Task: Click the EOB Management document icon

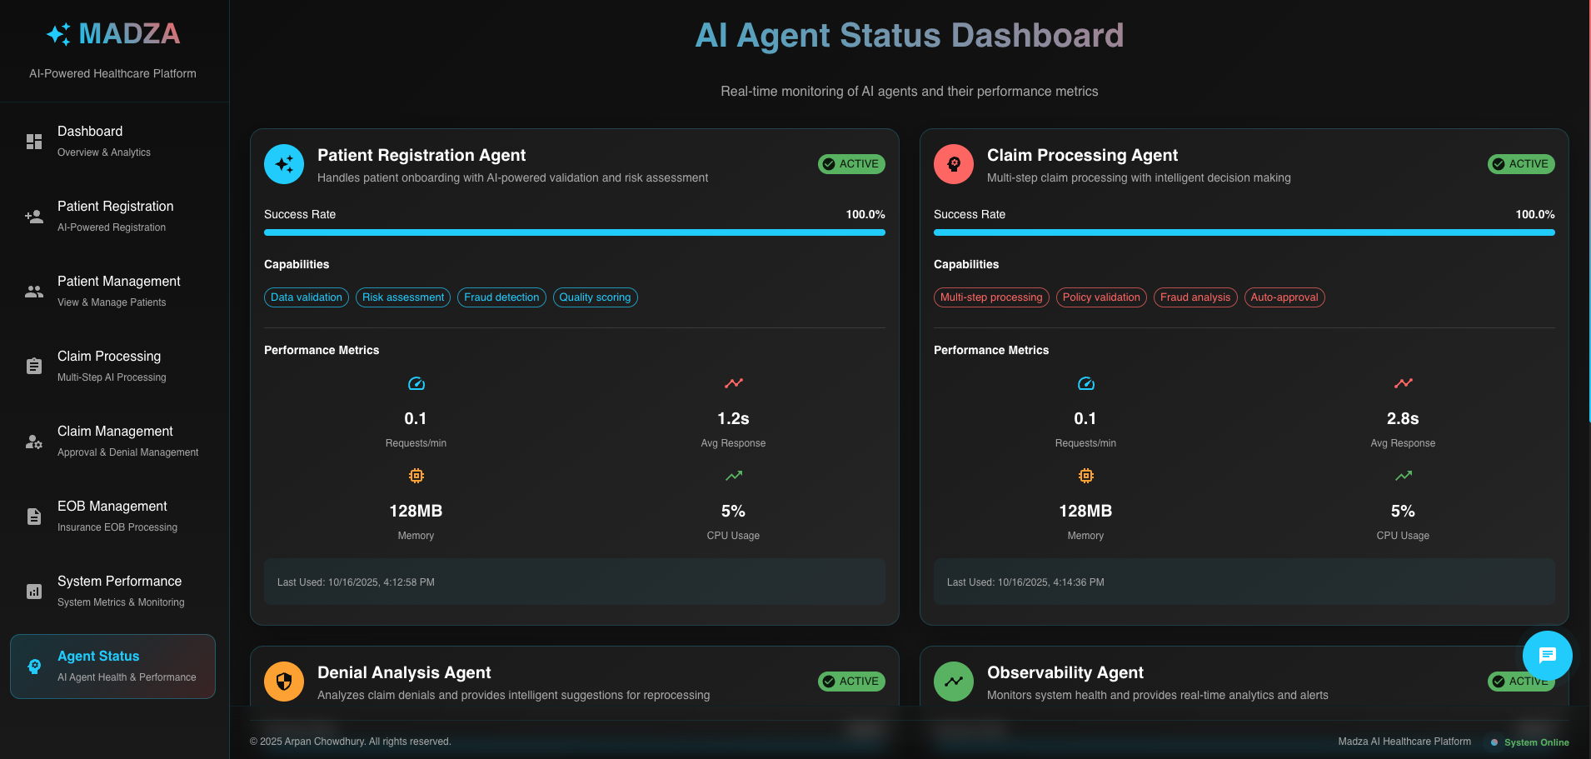Action: tap(34, 517)
